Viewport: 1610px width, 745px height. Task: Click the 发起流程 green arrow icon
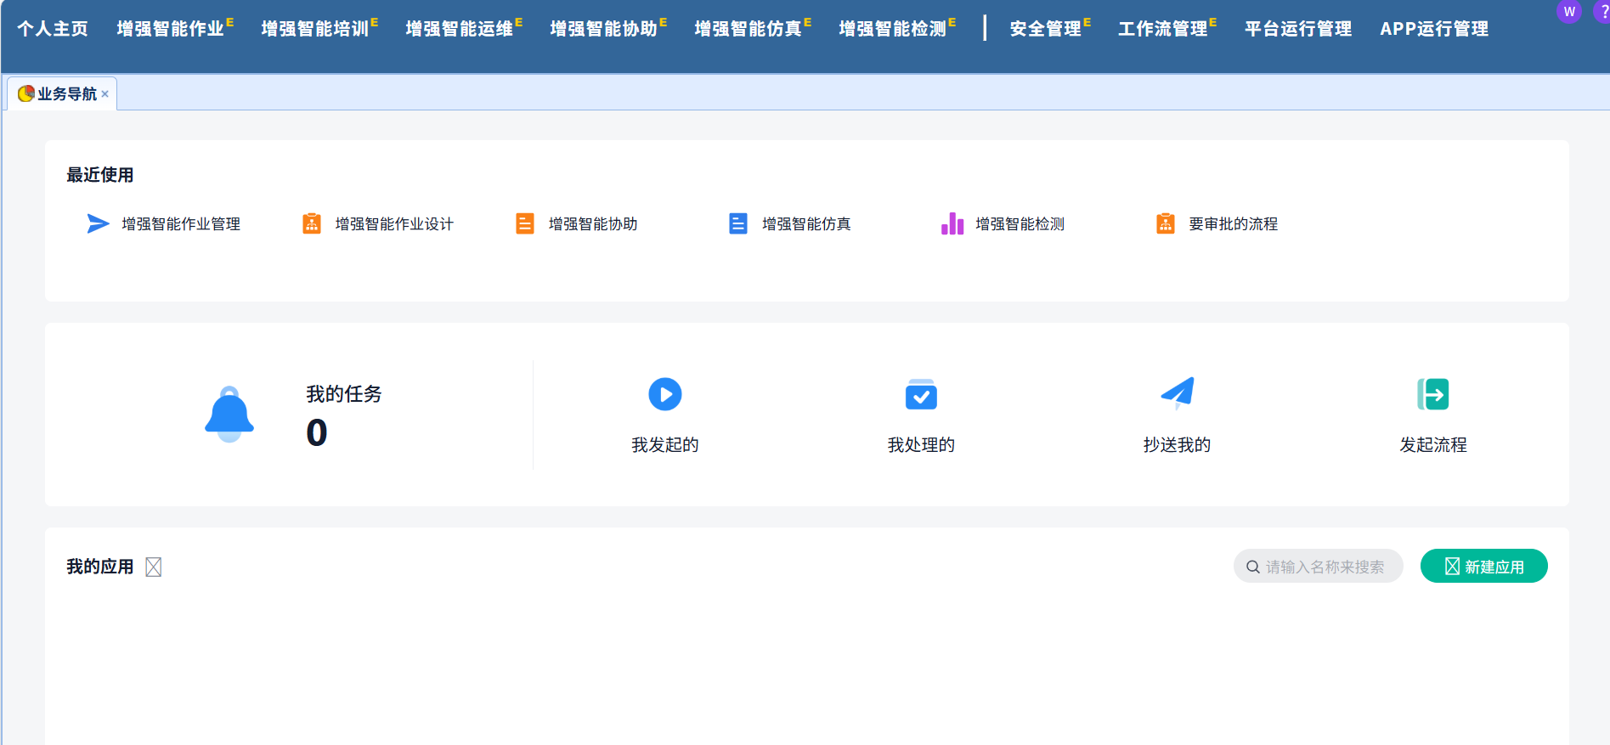point(1433,394)
